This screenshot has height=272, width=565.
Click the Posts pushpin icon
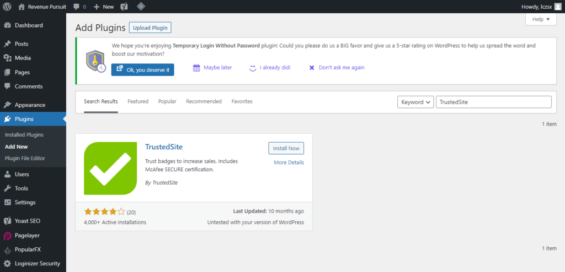pyautogui.click(x=7, y=44)
